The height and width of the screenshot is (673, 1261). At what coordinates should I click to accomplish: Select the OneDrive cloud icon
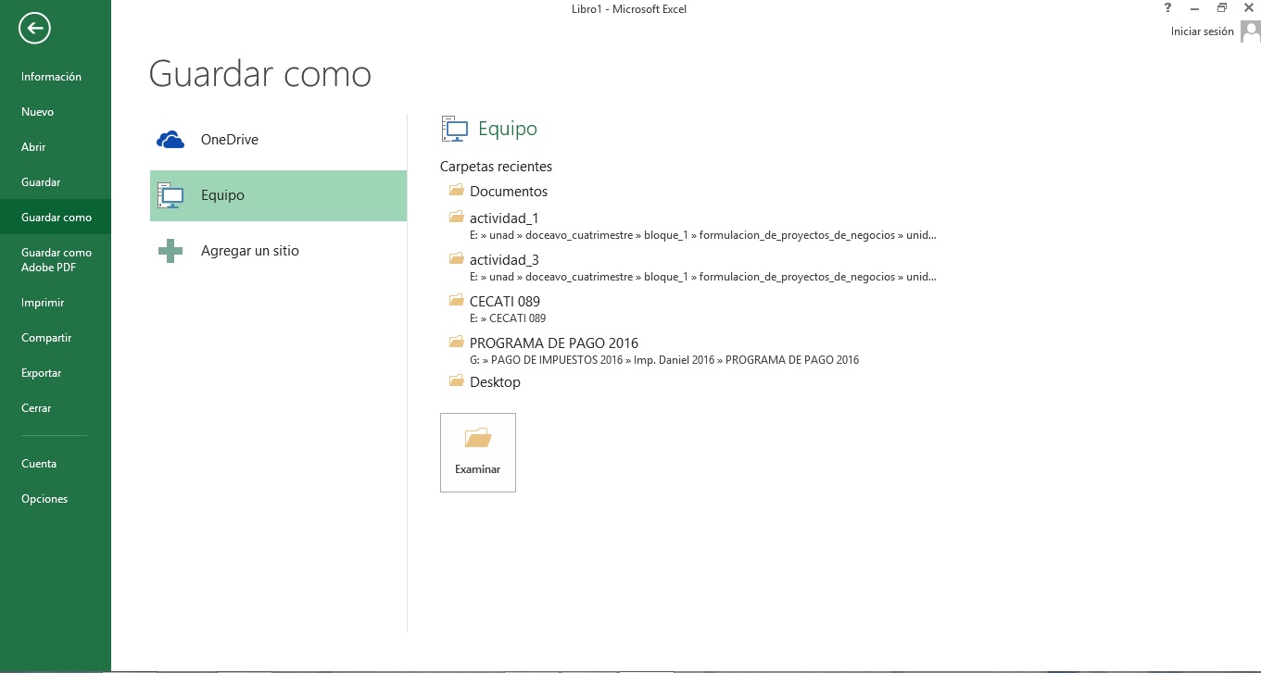click(x=170, y=140)
